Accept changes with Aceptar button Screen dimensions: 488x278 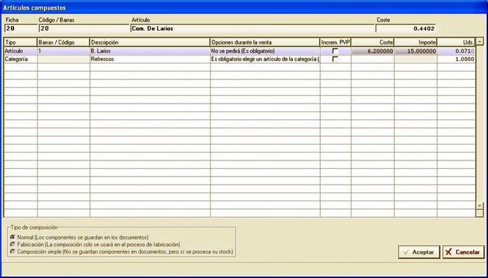click(x=419, y=252)
